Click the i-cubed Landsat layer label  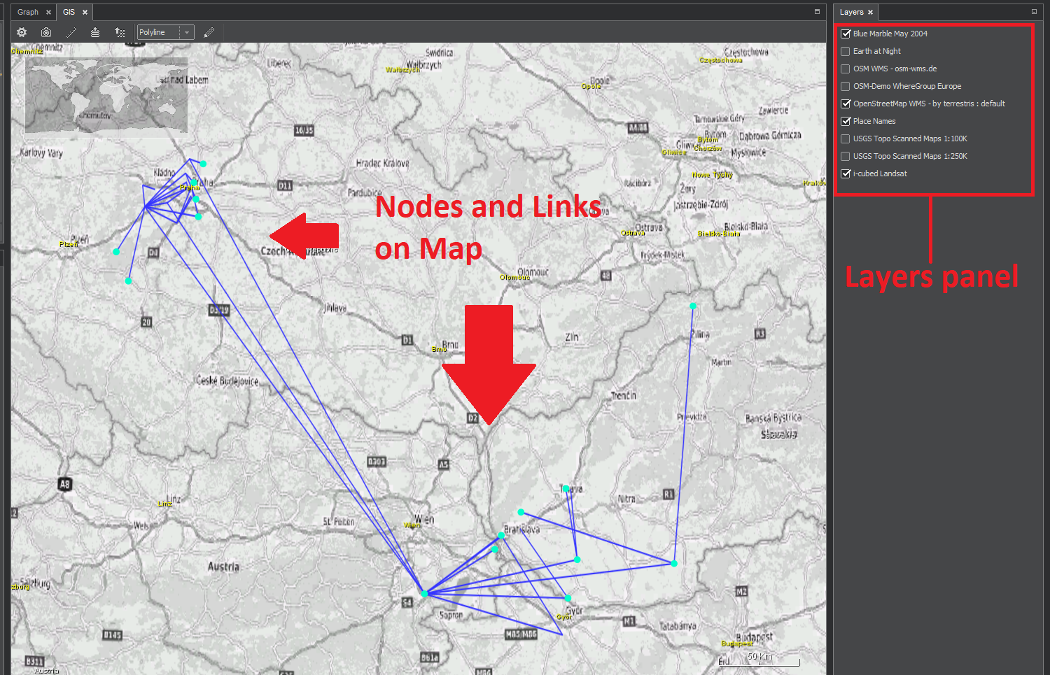(879, 173)
